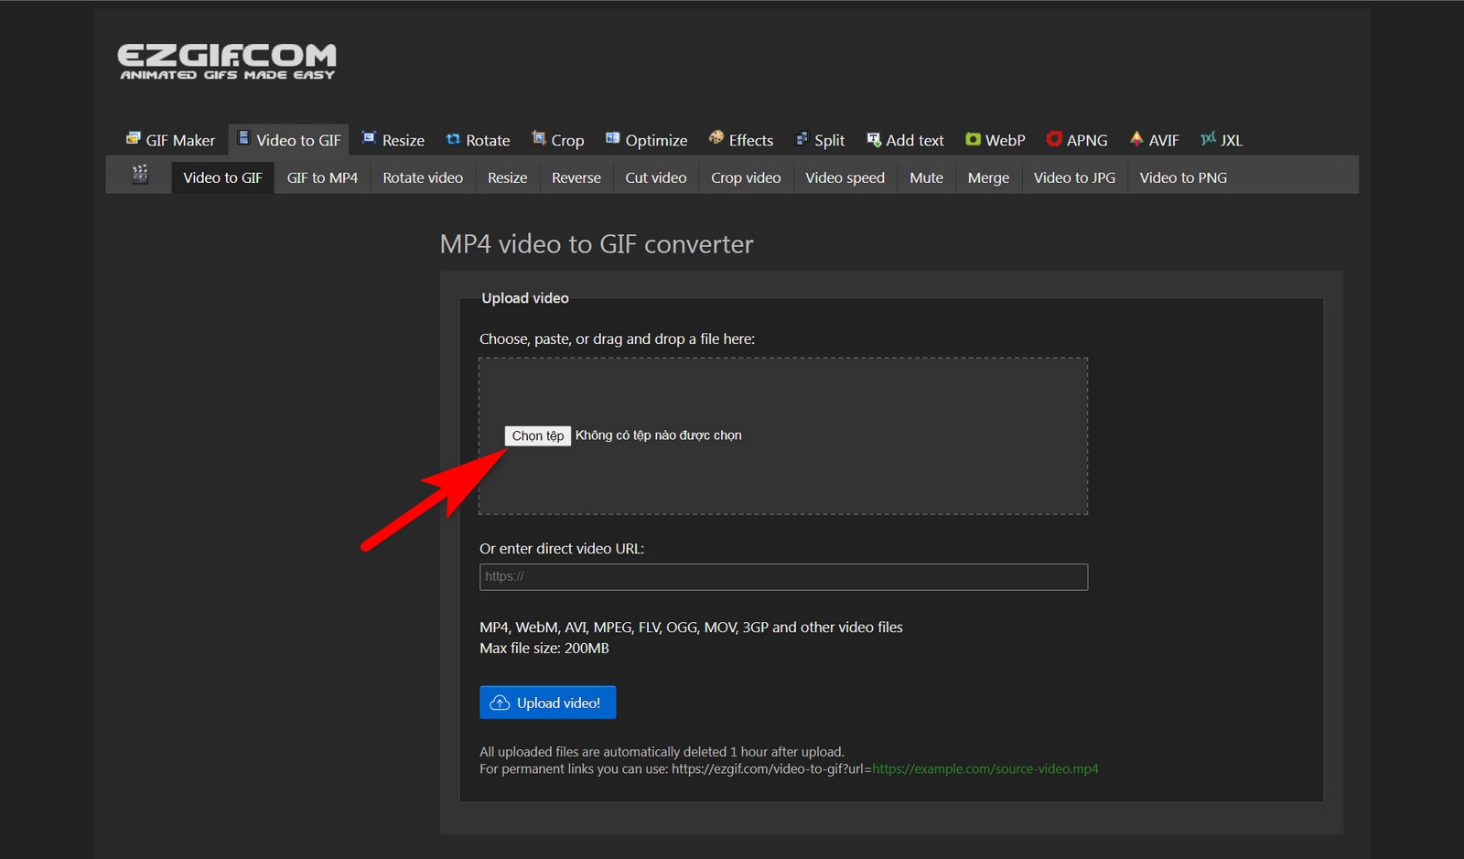The height and width of the screenshot is (859, 1464).
Task: Switch to the Reverse tab
Action: point(576,177)
